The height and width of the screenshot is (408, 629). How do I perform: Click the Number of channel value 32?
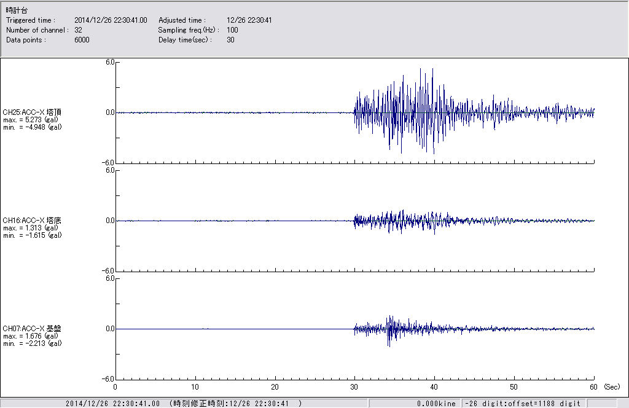click(79, 30)
